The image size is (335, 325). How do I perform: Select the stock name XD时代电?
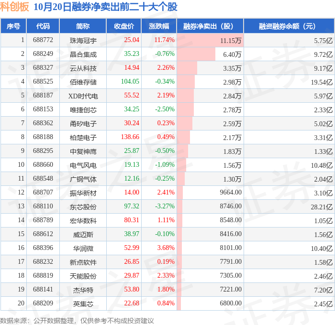[83, 96]
